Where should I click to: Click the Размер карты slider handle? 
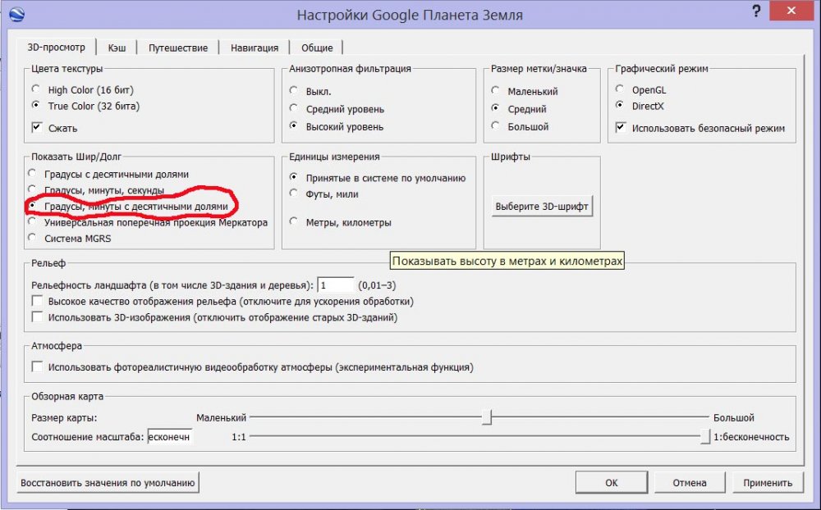tap(487, 417)
